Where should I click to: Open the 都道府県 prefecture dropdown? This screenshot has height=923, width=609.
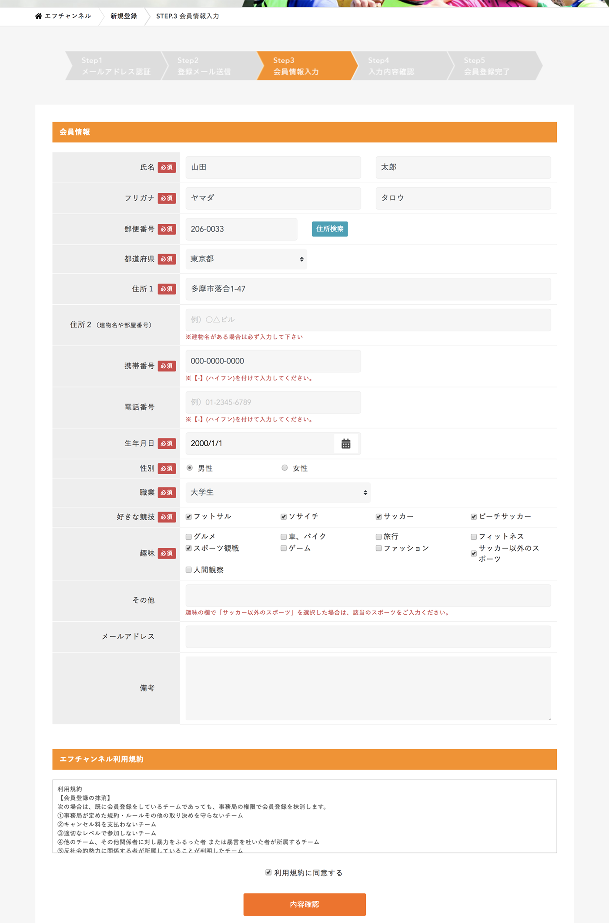pos(246,259)
